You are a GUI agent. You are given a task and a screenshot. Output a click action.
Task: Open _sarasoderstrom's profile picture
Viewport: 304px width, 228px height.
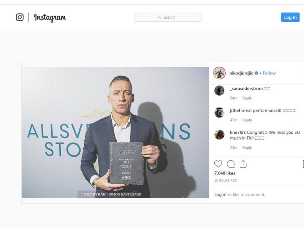coord(219,90)
